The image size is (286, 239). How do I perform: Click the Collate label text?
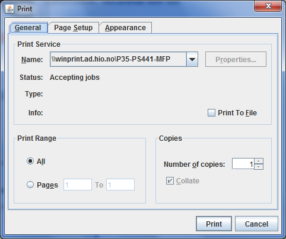pos(188,181)
